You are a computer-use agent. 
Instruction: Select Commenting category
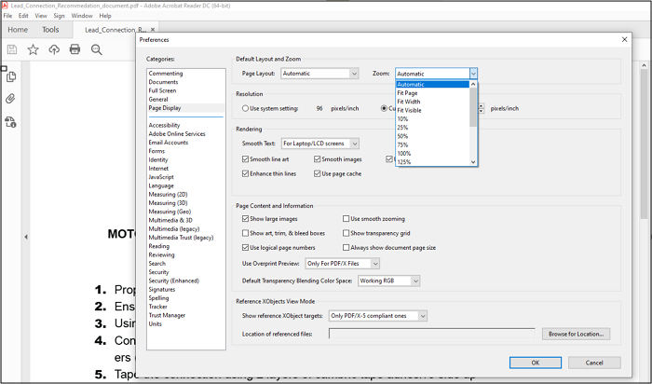(166, 74)
